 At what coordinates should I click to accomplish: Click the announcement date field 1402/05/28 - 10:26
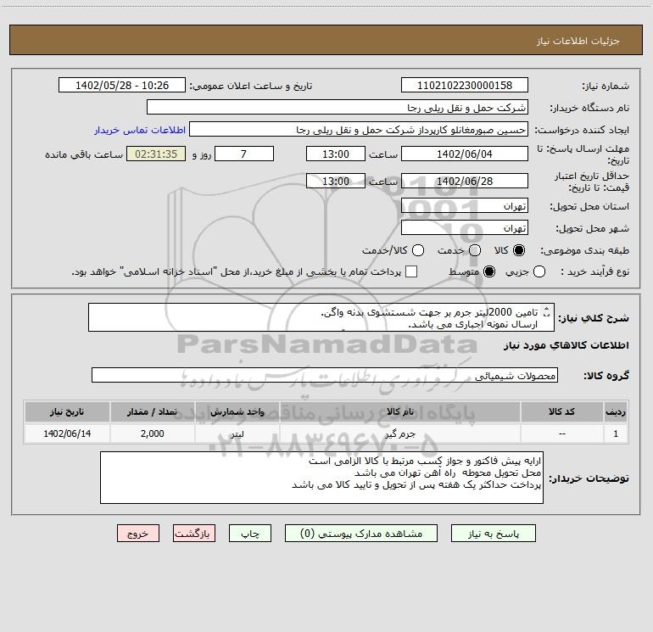point(122,86)
